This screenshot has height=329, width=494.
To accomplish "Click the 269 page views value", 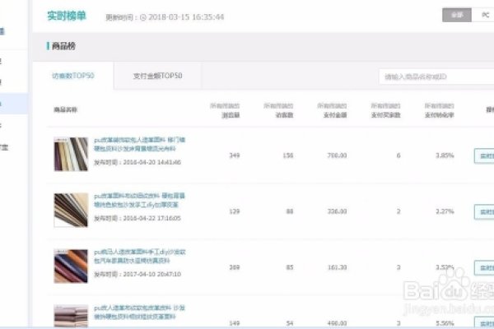I will [x=235, y=267].
